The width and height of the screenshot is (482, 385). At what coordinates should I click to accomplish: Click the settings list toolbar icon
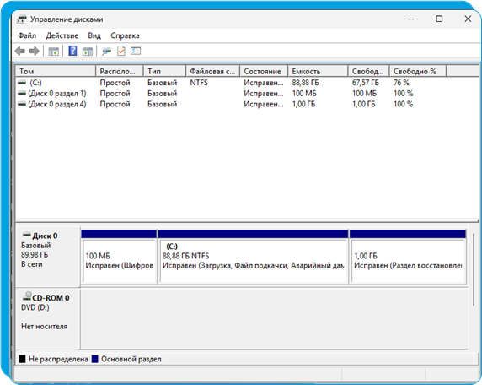(136, 51)
